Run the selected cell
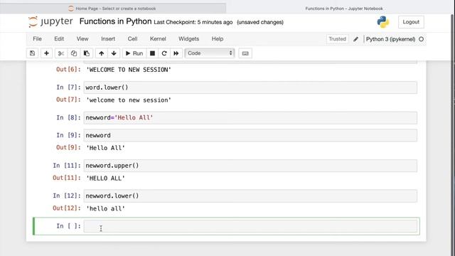Image resolution: width=455 pixels, height=256 pixels. 134,53
